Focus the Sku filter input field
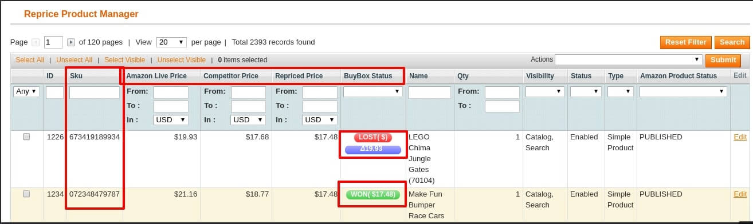 pyautogui.click(x=95, y=93)
